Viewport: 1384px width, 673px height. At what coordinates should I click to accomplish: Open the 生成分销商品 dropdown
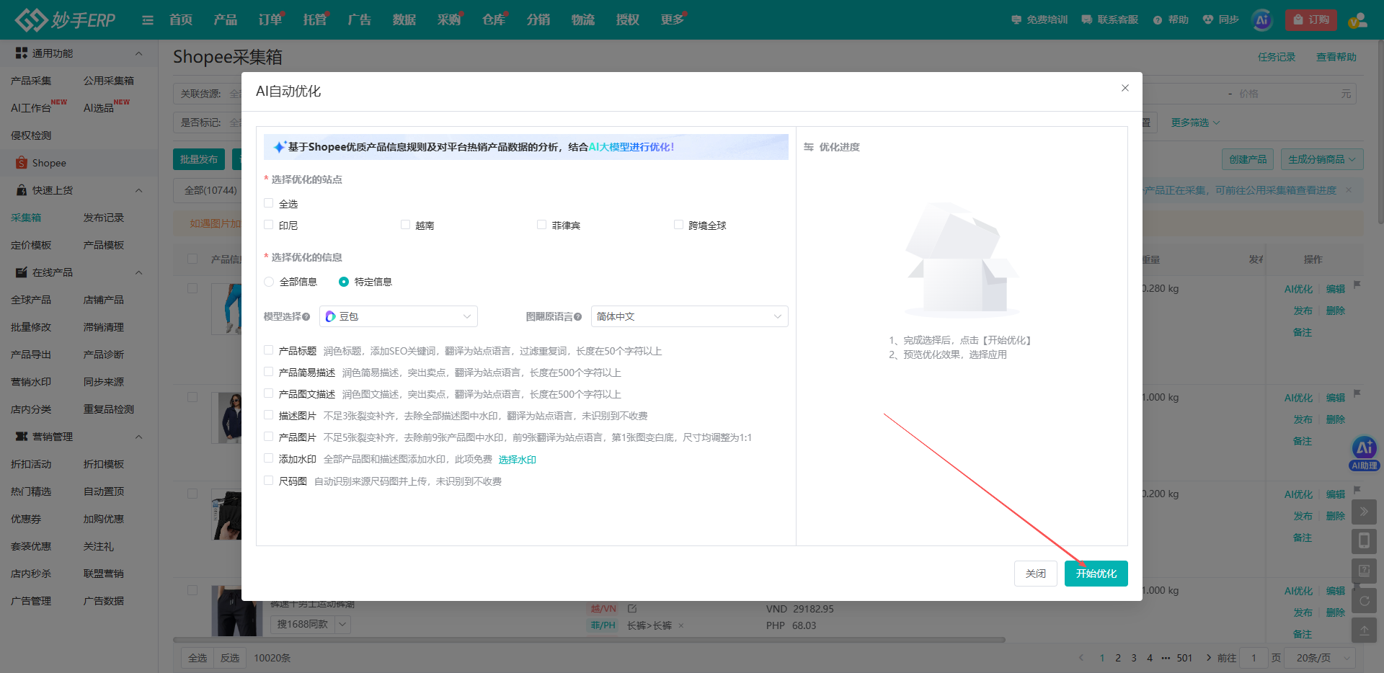pyautogui.click(x=1322, y=159)
